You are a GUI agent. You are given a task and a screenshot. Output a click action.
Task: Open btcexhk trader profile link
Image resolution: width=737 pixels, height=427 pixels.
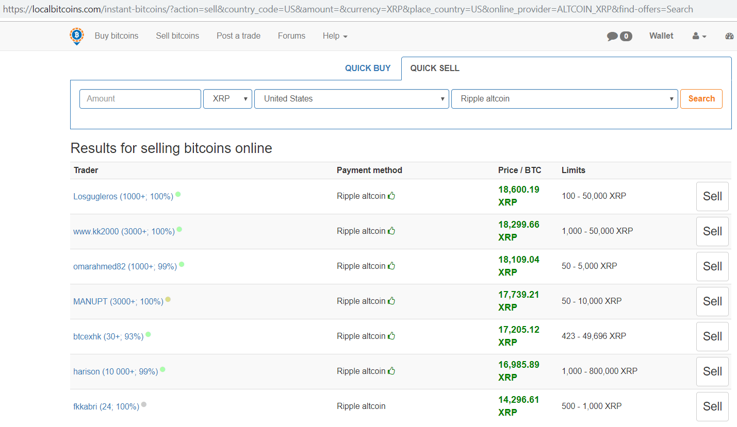click(108, 336)
